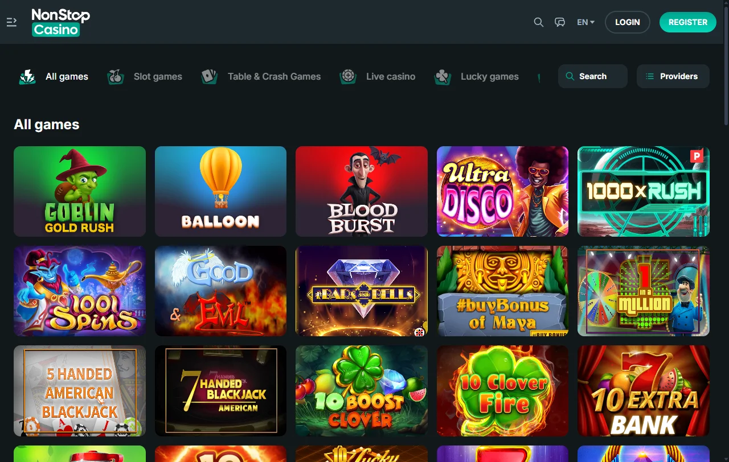Image resolution: width=729 pixels, height=462 pixels.
Task: Click the NonStop Casino logo
Action: click(x=61, y=22)
